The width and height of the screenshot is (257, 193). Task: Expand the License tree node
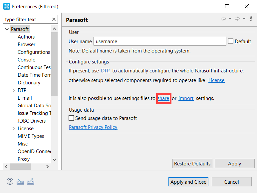pyautogui.click(x=14, y=129)
